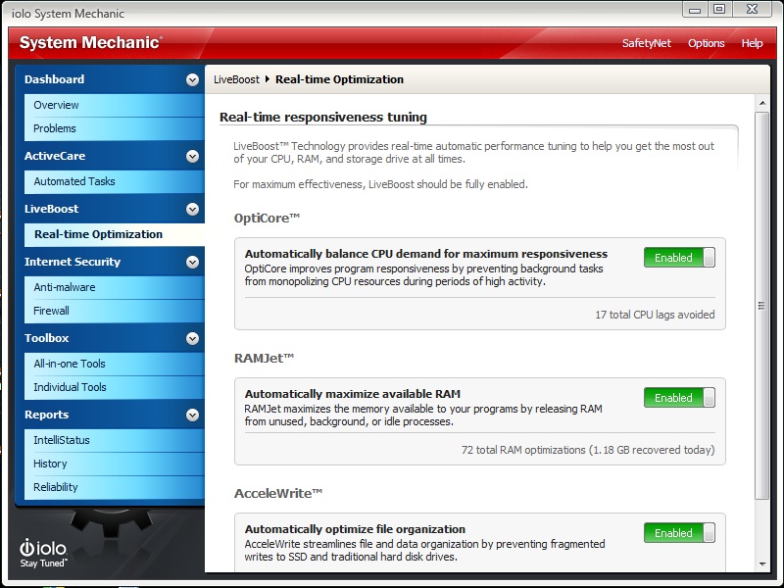784x588 pixels.
Task: Click the 'Real-time responsiveness tuning' heading
Action: 323,118
